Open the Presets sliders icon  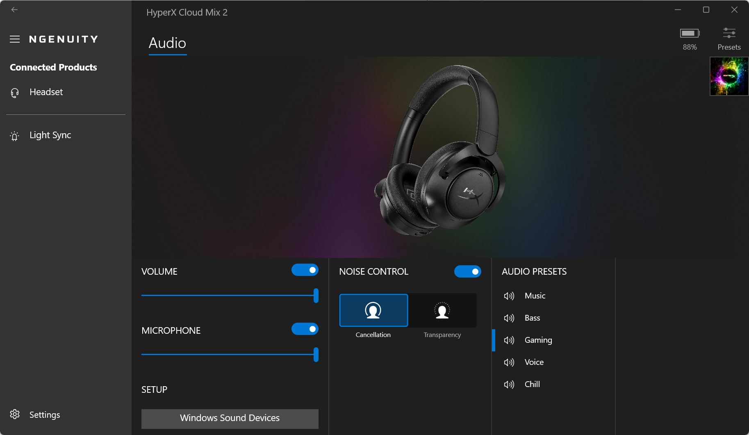(729, 33)
